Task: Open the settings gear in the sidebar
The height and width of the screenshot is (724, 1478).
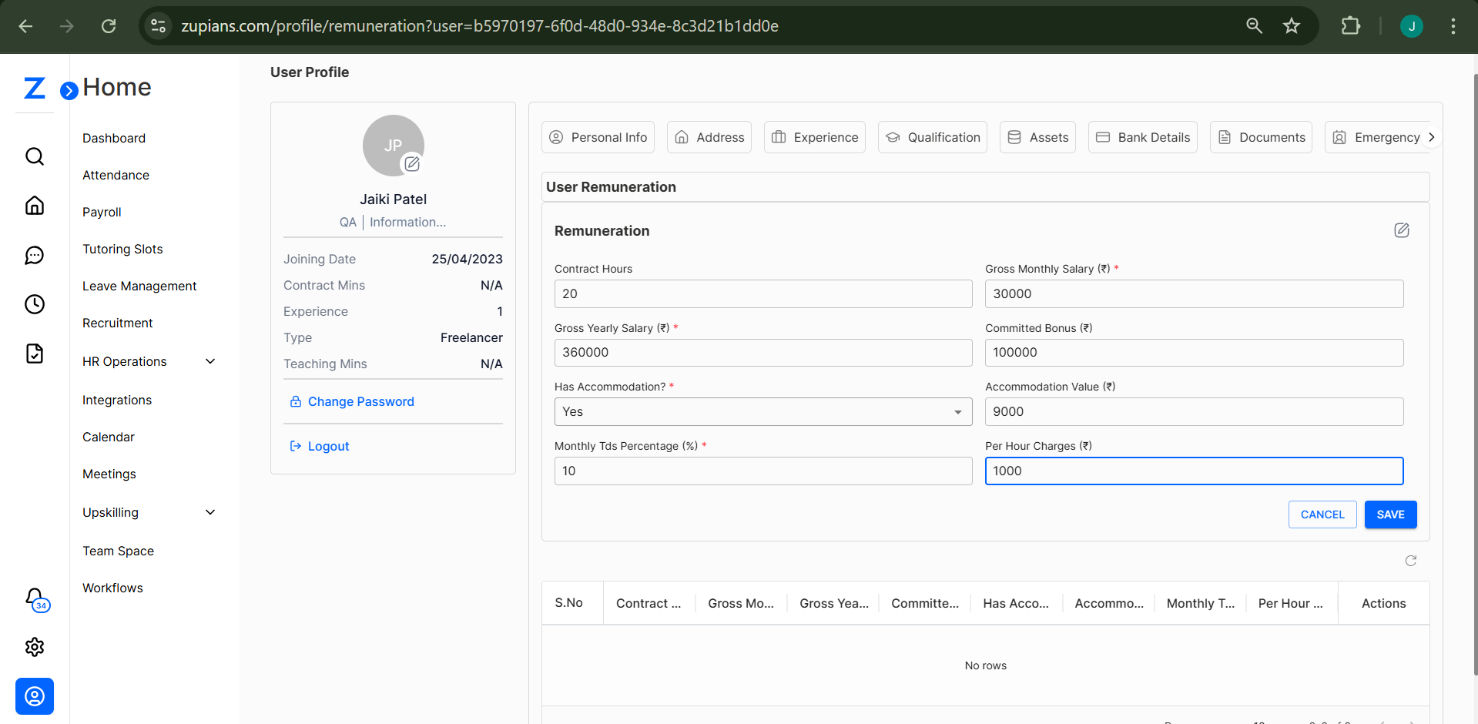Action: pyautogui.click(x=35, y=647)
